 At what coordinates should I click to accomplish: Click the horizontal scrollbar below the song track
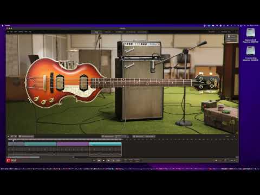tap(23, 158)
